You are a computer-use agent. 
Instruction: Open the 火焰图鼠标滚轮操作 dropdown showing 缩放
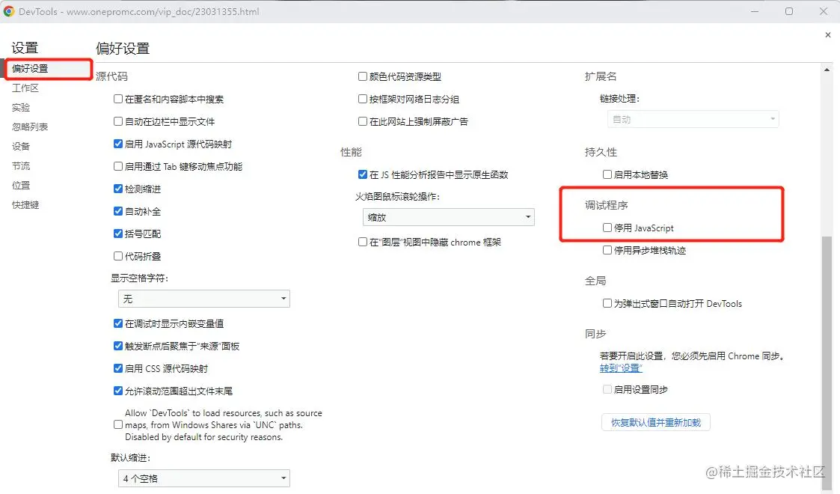448,217
